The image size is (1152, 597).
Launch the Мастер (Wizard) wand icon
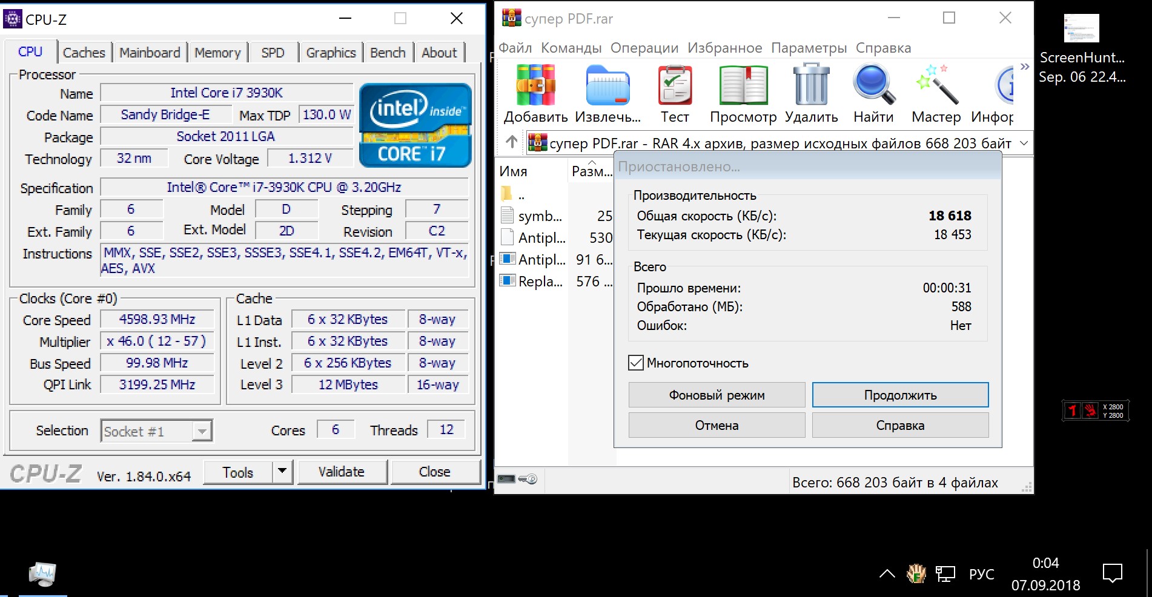coord(936,85)
